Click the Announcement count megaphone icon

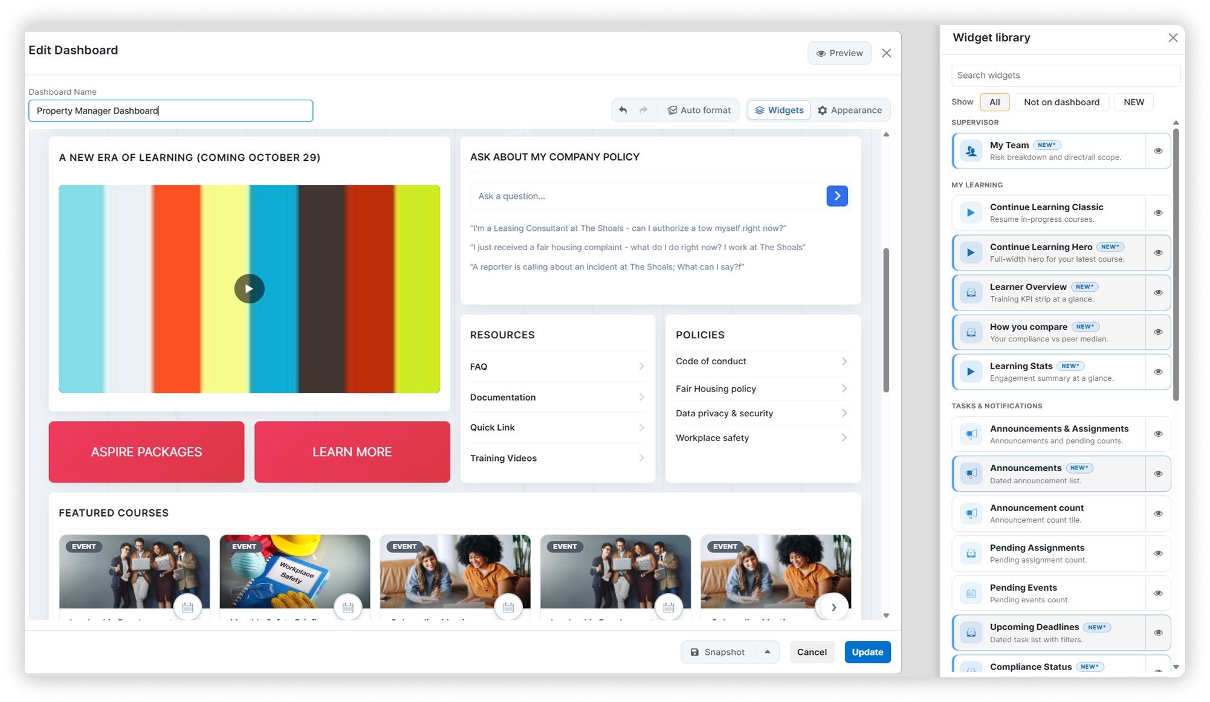pyautogui.click(x=971, y=514)
